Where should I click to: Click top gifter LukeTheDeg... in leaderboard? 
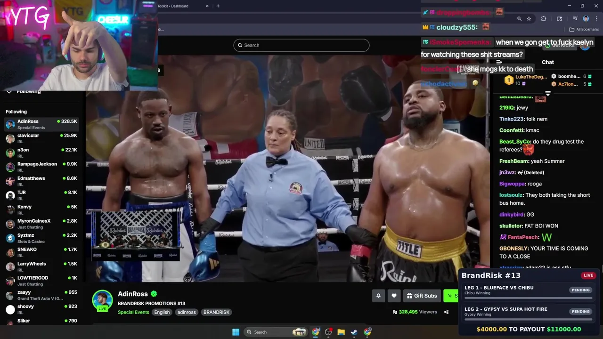526,80
